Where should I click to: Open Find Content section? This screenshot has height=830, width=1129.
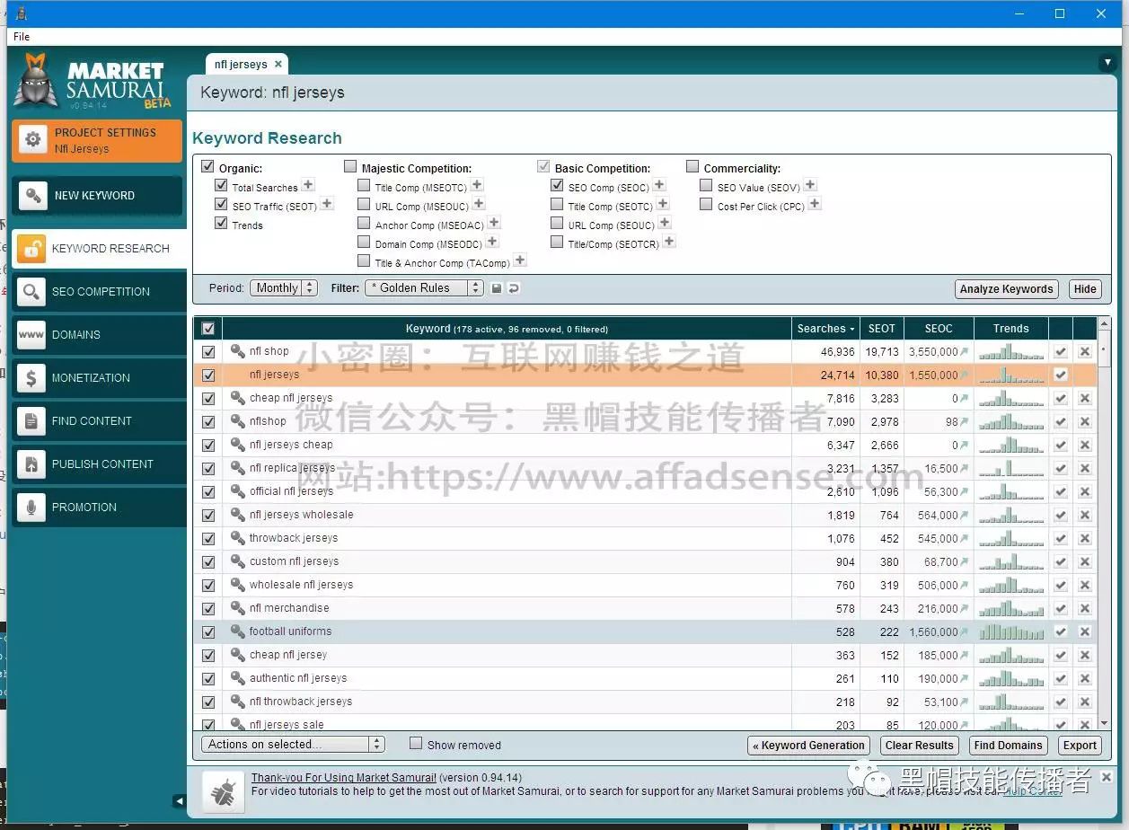point(99,420)
